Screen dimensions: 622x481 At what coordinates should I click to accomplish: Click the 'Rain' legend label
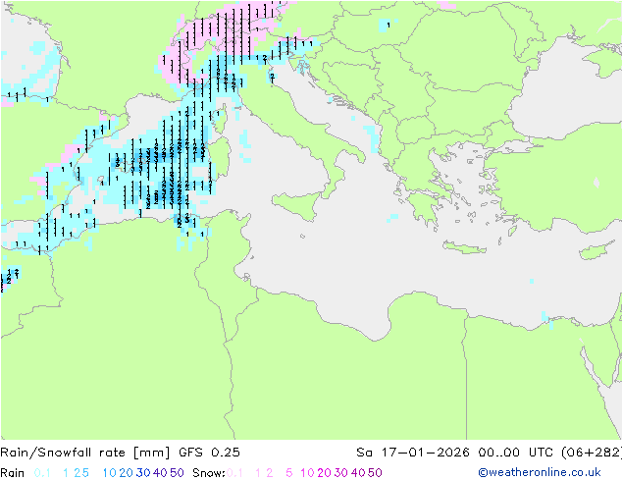pyautogui.click(x=13, y=473)
